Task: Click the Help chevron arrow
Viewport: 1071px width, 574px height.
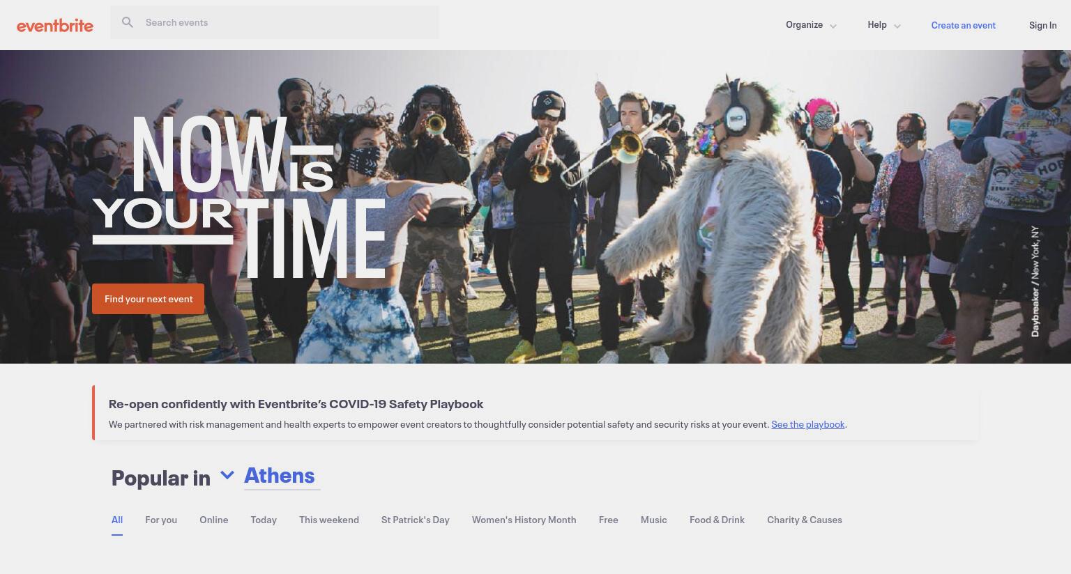Action: point(897,26)
